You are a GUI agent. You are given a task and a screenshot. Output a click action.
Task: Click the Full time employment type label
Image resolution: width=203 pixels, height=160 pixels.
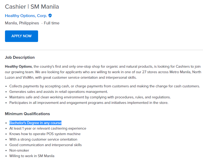click(x=51, y=23)
